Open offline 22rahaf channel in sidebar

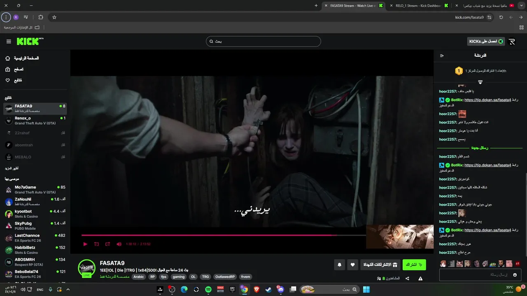pos(35,133)
